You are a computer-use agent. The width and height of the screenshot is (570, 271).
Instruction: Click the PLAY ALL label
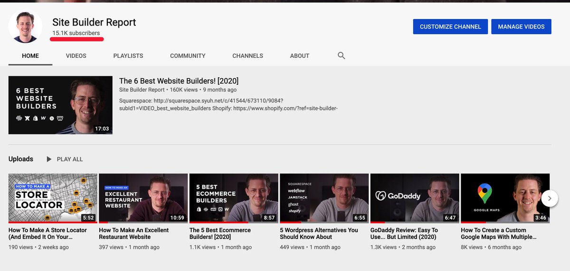point(70,159)
